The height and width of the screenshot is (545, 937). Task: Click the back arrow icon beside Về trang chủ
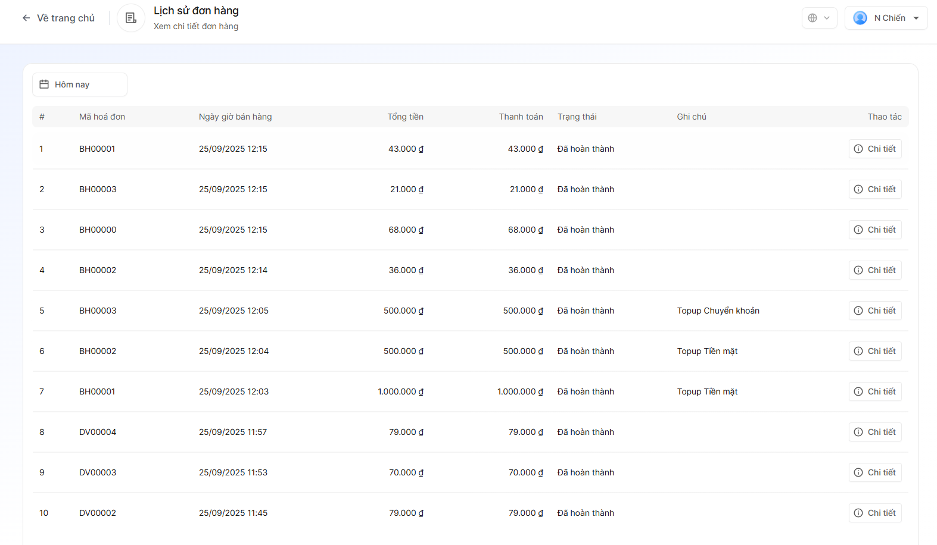26,18
